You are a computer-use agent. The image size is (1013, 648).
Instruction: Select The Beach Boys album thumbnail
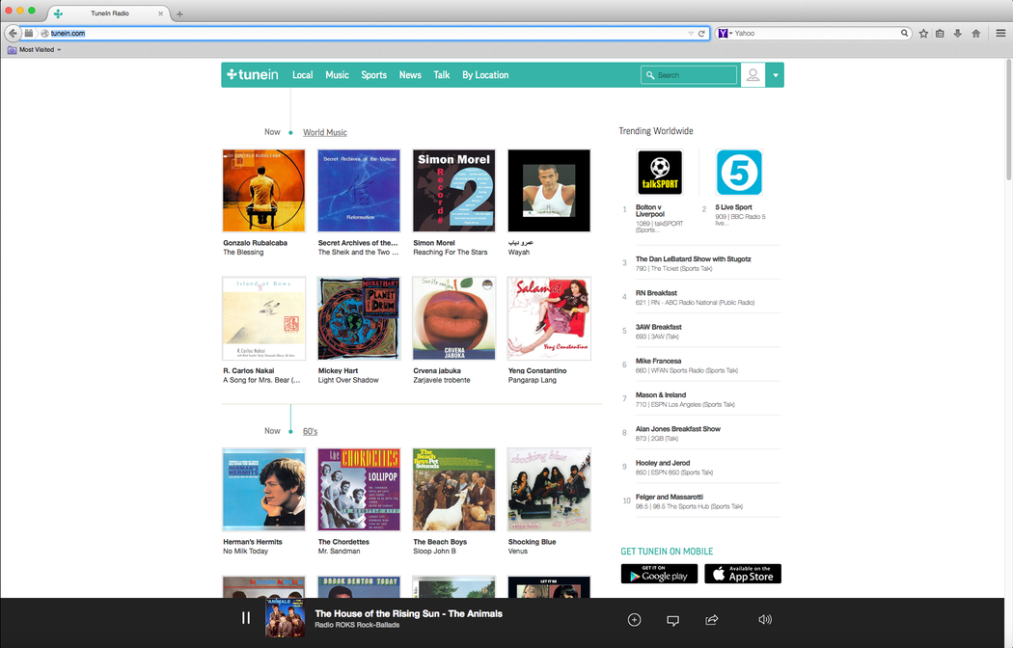(x=453, y=489)
